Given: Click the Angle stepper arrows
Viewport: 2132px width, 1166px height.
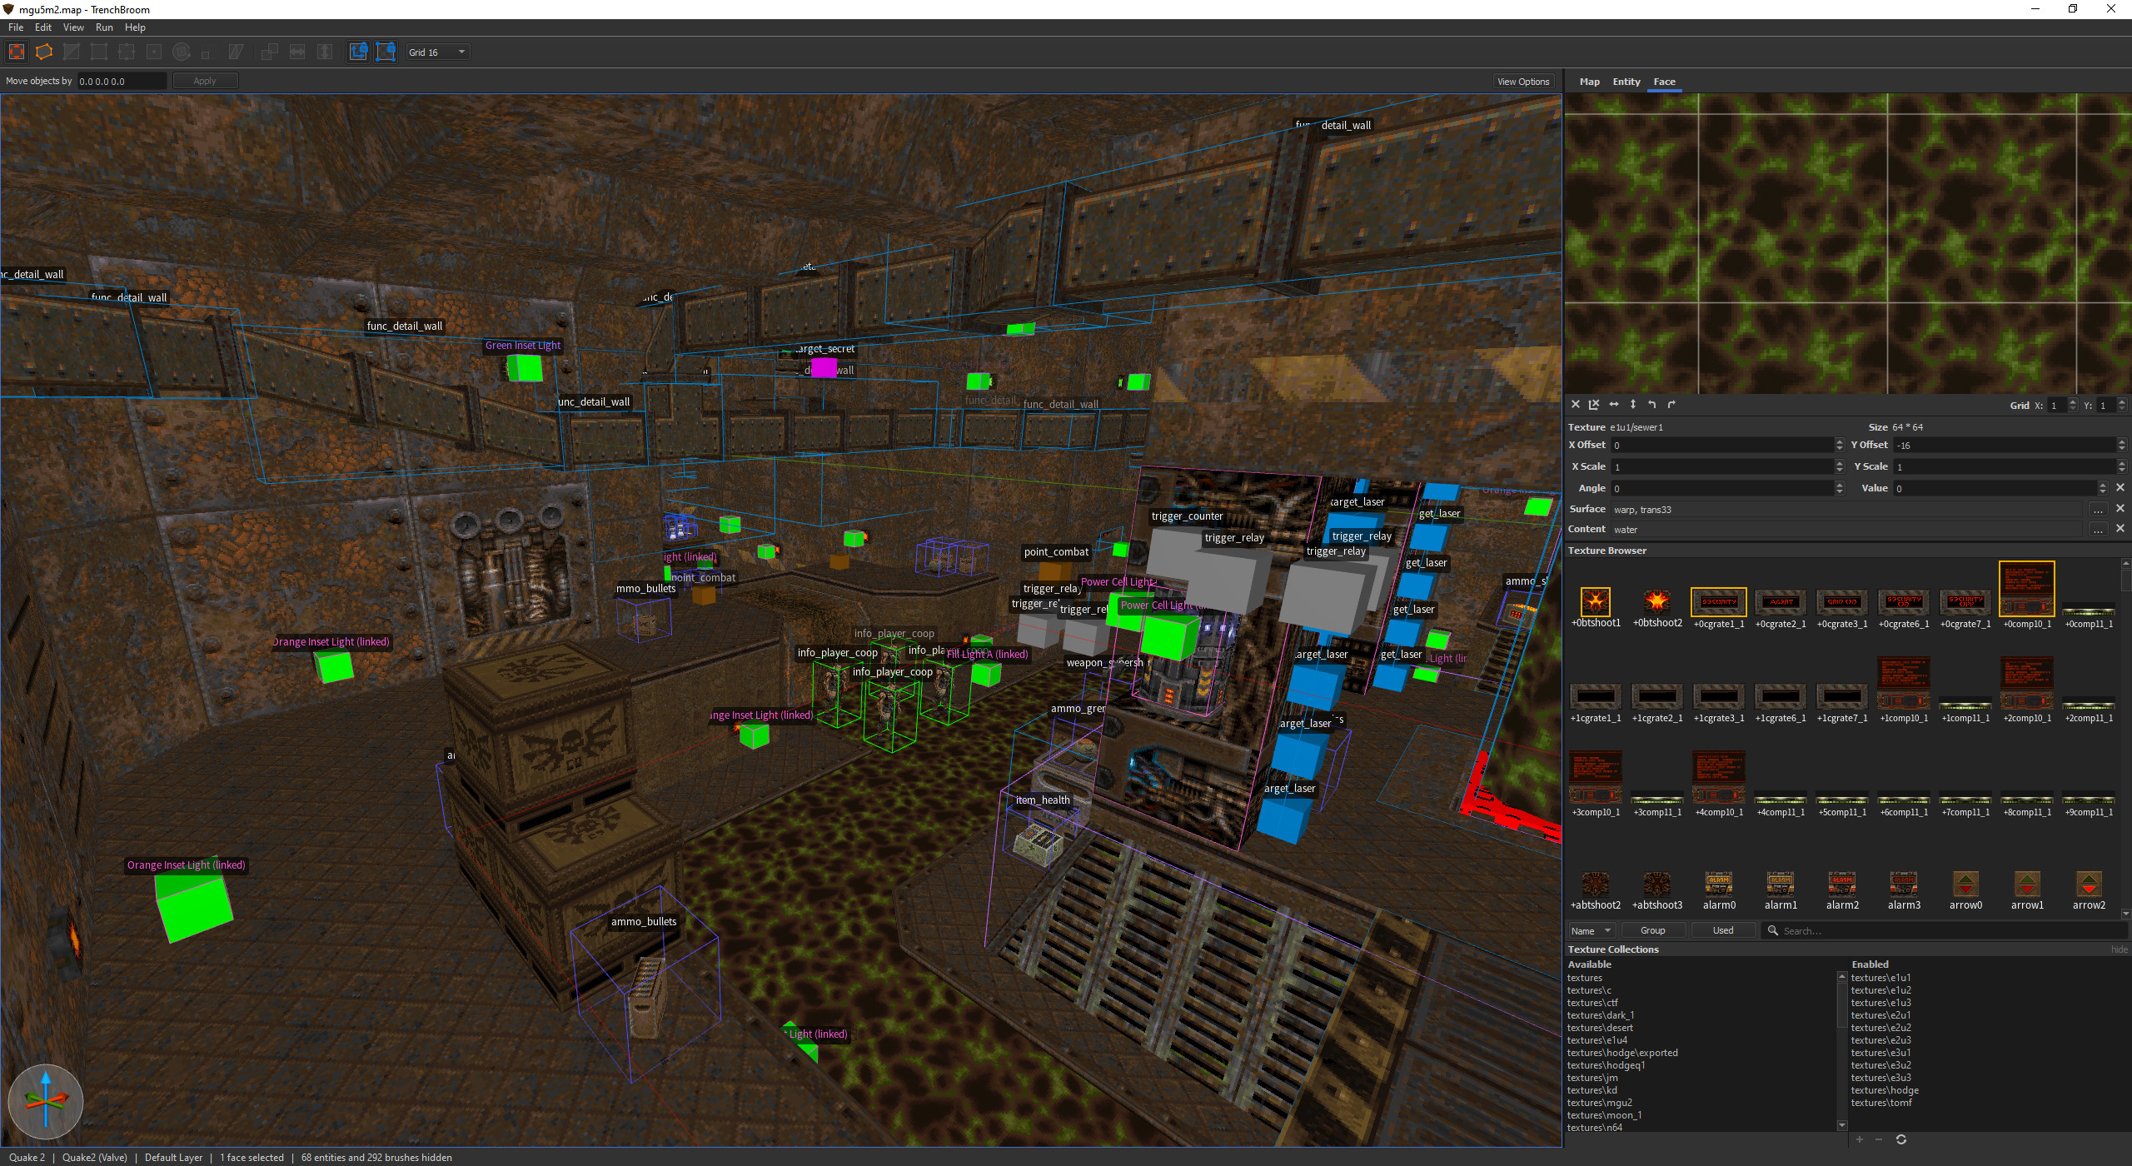Looking at the screenshot, I should (1839, 489).
